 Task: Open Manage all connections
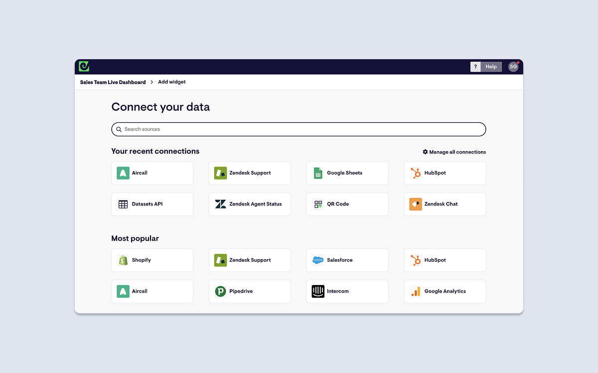(454, 152)
